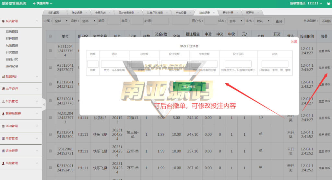Viewport: 332px width, 180px height.
Task: Expand the 电子银行 section chevron
Action: pos(37,89)
